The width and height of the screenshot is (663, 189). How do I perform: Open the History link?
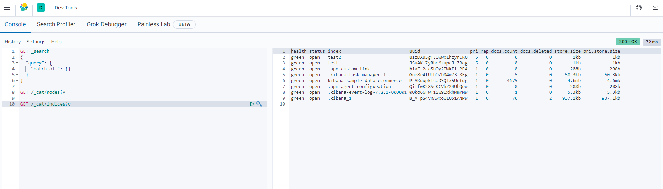13,42
